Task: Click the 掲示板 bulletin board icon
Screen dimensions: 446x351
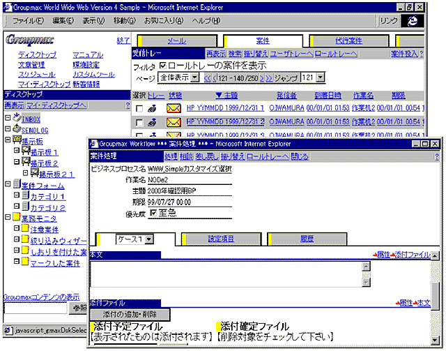Action: coord(17,140)
